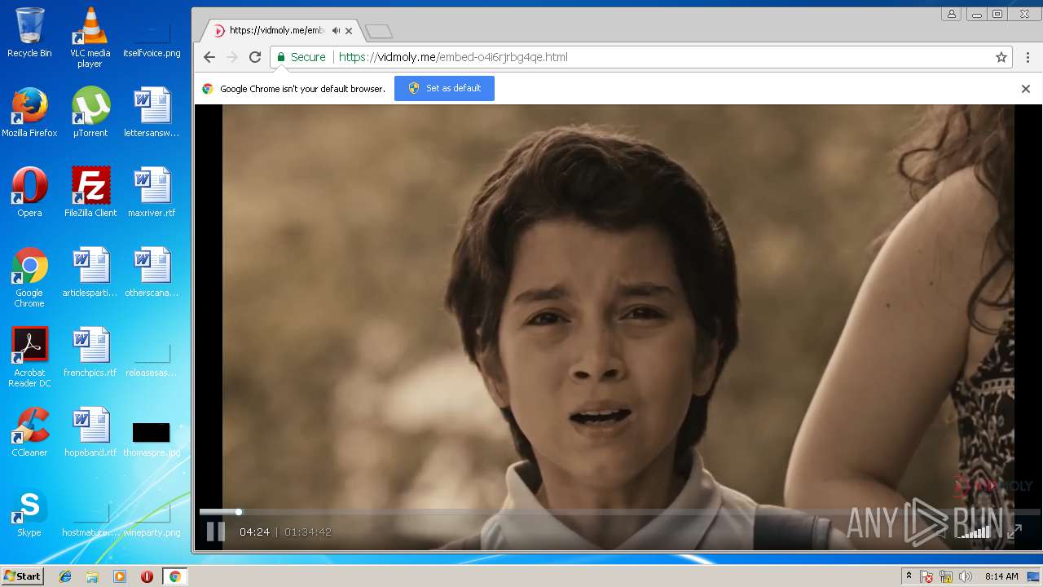
Task: Open frenchpics.rtf on the desktop
Action: pyautogui.click(x=90, y=352)
